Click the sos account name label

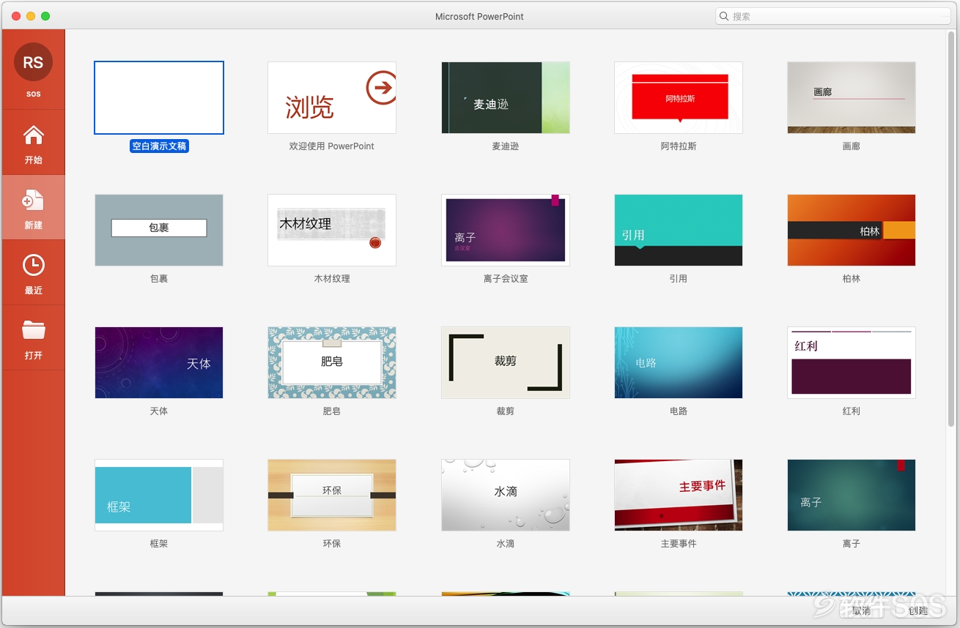[34, 94]
